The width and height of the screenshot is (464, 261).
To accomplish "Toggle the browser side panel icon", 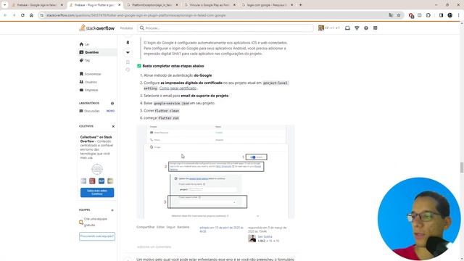I will 442,15.
